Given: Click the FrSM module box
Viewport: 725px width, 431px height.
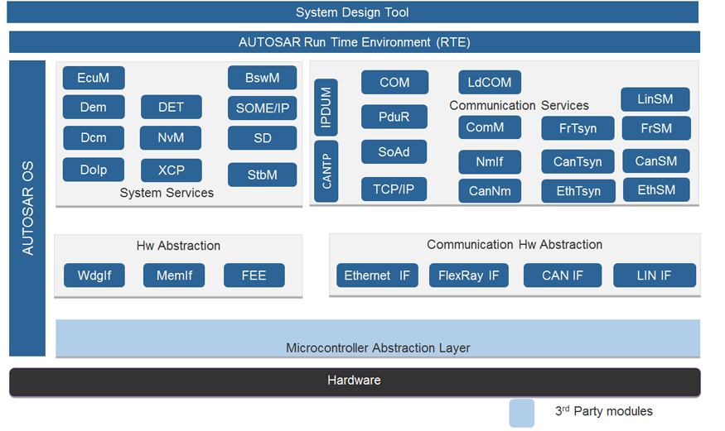Looking at the screenshot, I should [656, 128].
